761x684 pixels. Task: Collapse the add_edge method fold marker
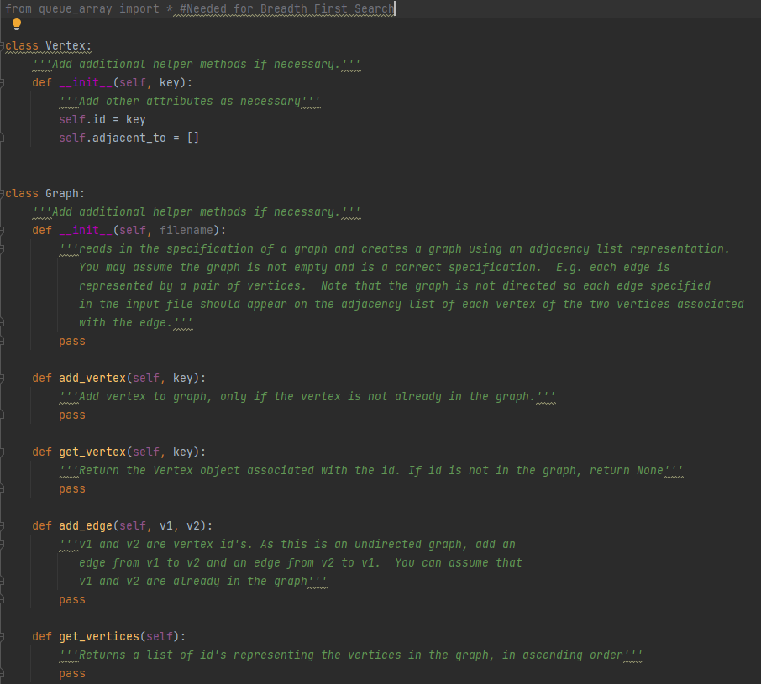click(3, 525)
